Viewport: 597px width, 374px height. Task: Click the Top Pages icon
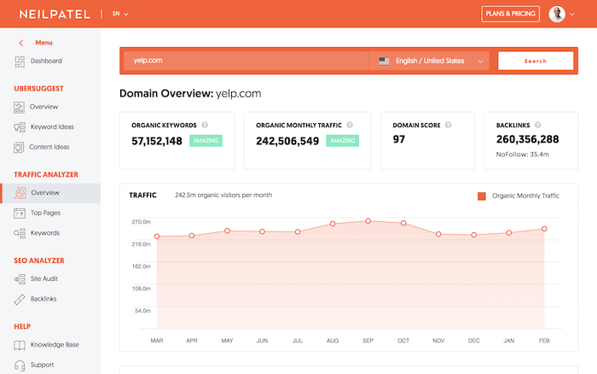[20, 213]
